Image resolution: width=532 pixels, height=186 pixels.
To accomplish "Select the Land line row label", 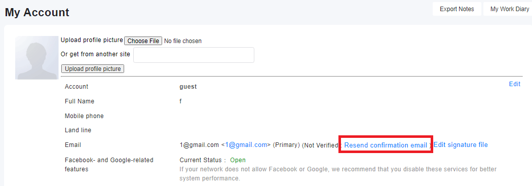I will tap(78, 130).
